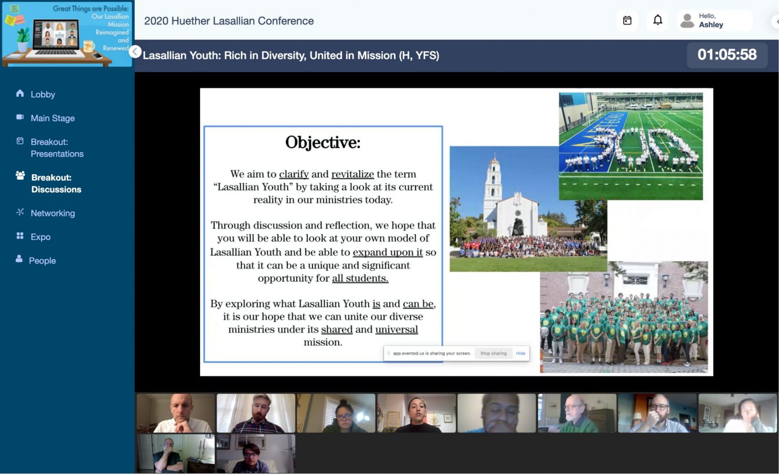Collapse the left sidebar with arrow
The image size is (779, 475).
[x=135, y=52]
